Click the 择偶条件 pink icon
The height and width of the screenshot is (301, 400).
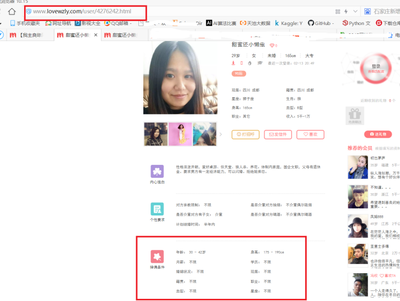[x=157, y=257]
